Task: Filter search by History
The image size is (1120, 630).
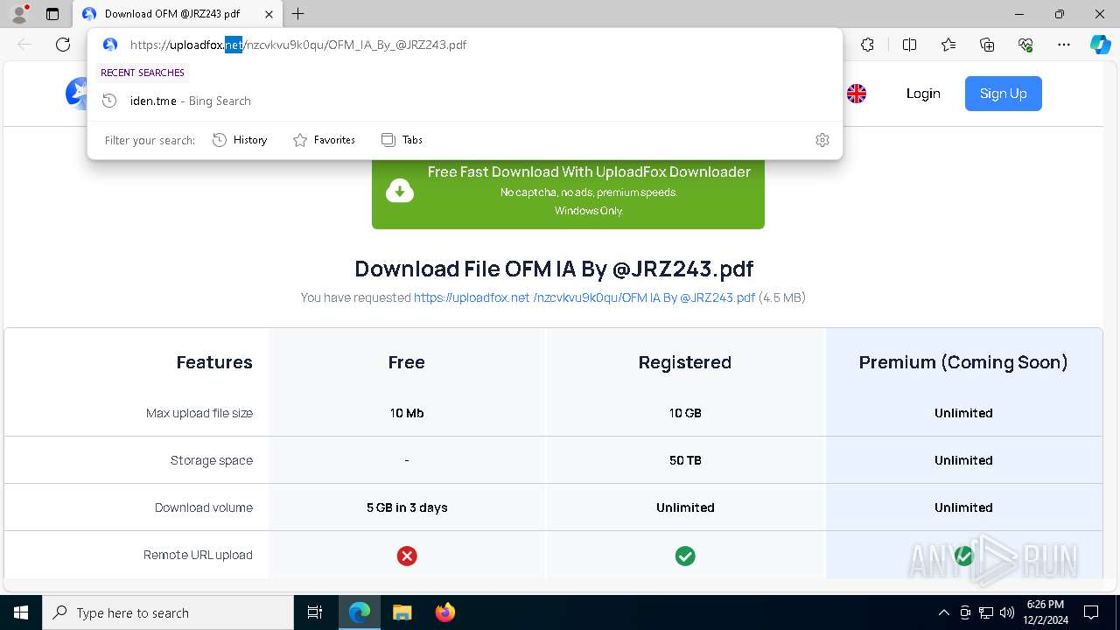Action: pyautogui.click(x=240, y=140)
